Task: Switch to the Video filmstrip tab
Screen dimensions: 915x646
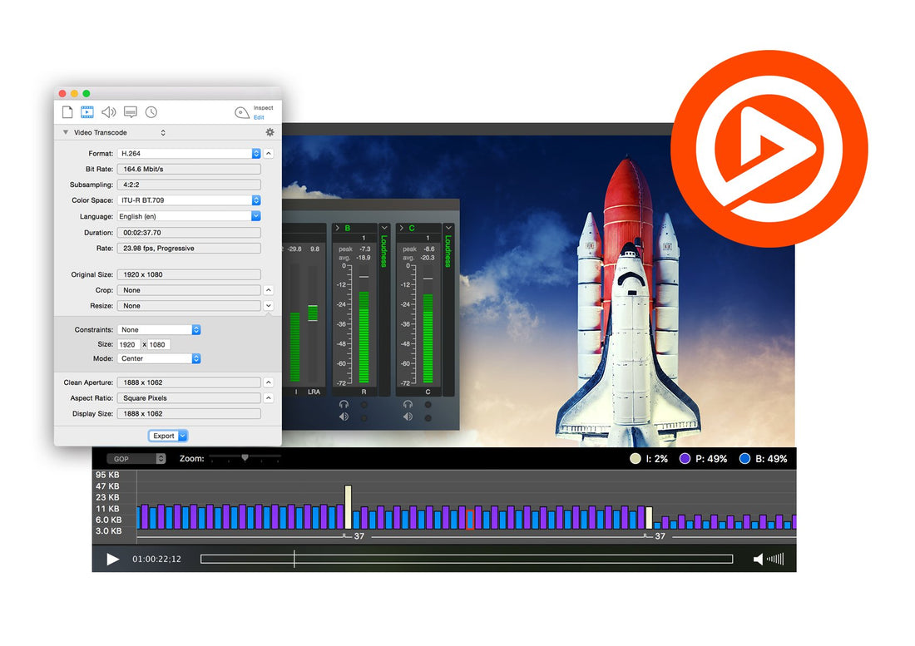Action: tap(87, 112)
